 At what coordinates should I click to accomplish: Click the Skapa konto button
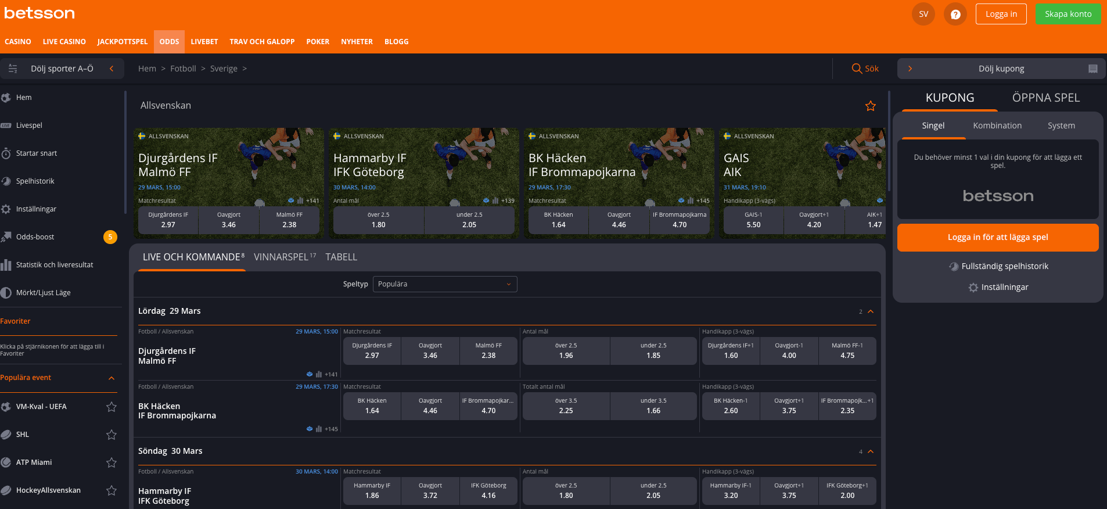1068,14
